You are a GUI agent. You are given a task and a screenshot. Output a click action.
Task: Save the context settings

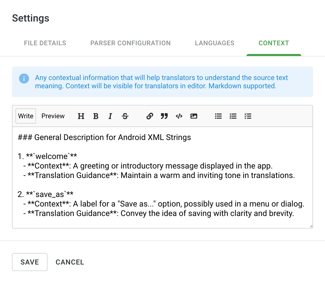[29, 262]
